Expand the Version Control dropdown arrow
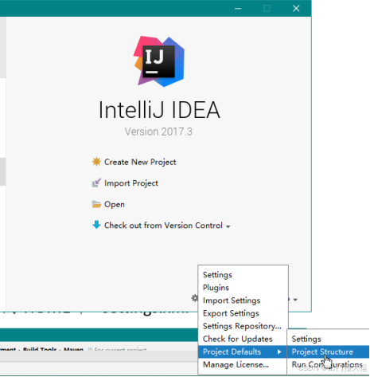The image size is (370, 377). 228,226
